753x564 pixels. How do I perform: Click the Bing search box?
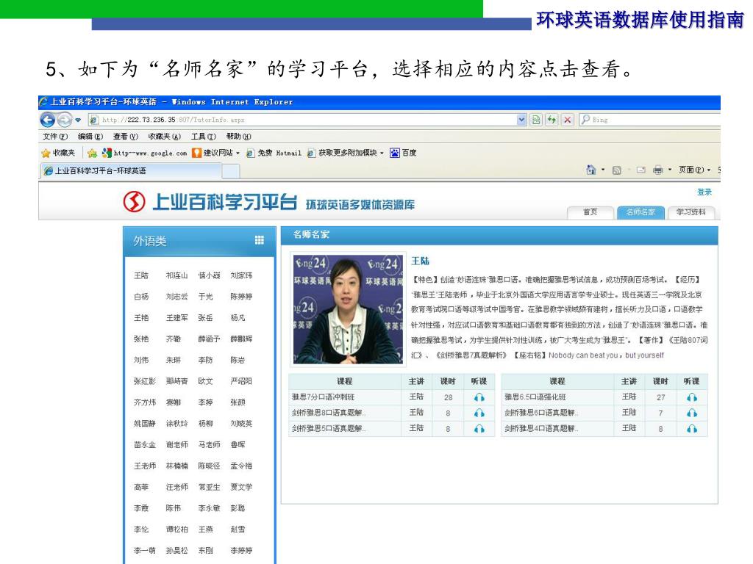[x=650, y=120]
